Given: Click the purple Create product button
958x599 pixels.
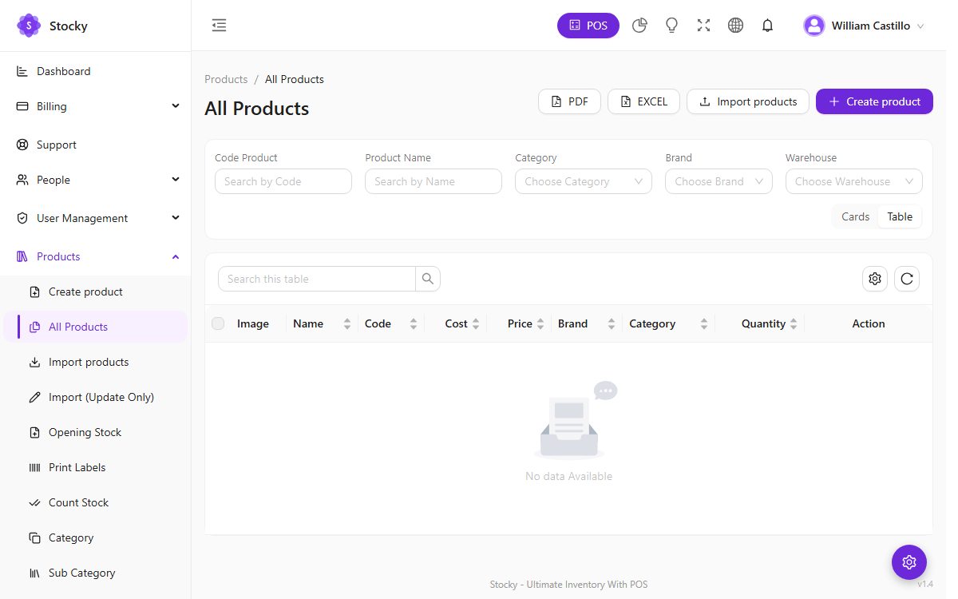Looking at the screenshot, I should (x=874, y=101).
